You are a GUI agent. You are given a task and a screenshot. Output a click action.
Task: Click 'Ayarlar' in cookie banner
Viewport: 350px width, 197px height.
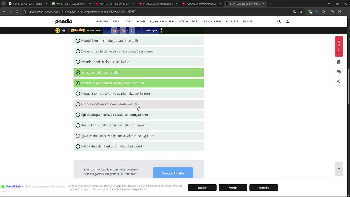coord(202,187)
